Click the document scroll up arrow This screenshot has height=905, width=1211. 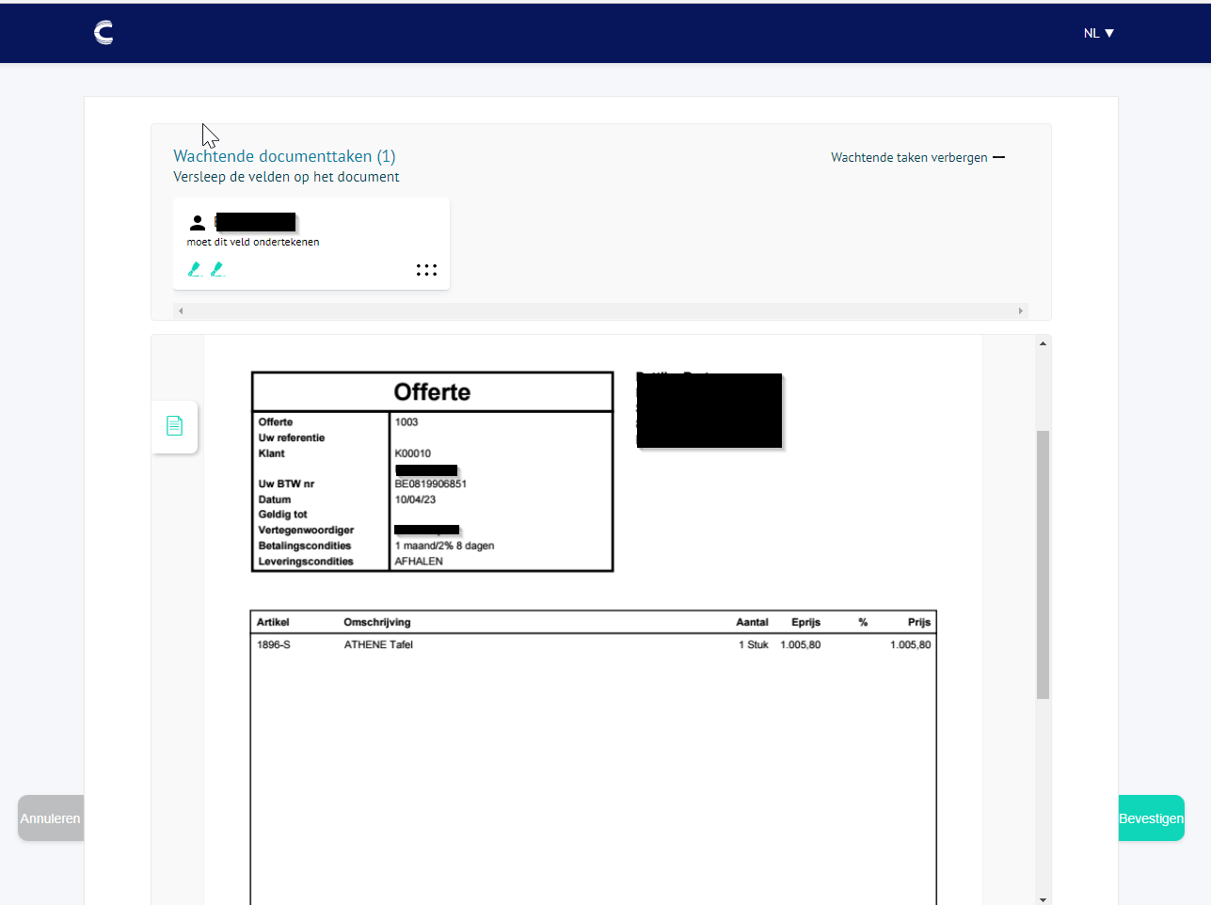pos(1043,344)
